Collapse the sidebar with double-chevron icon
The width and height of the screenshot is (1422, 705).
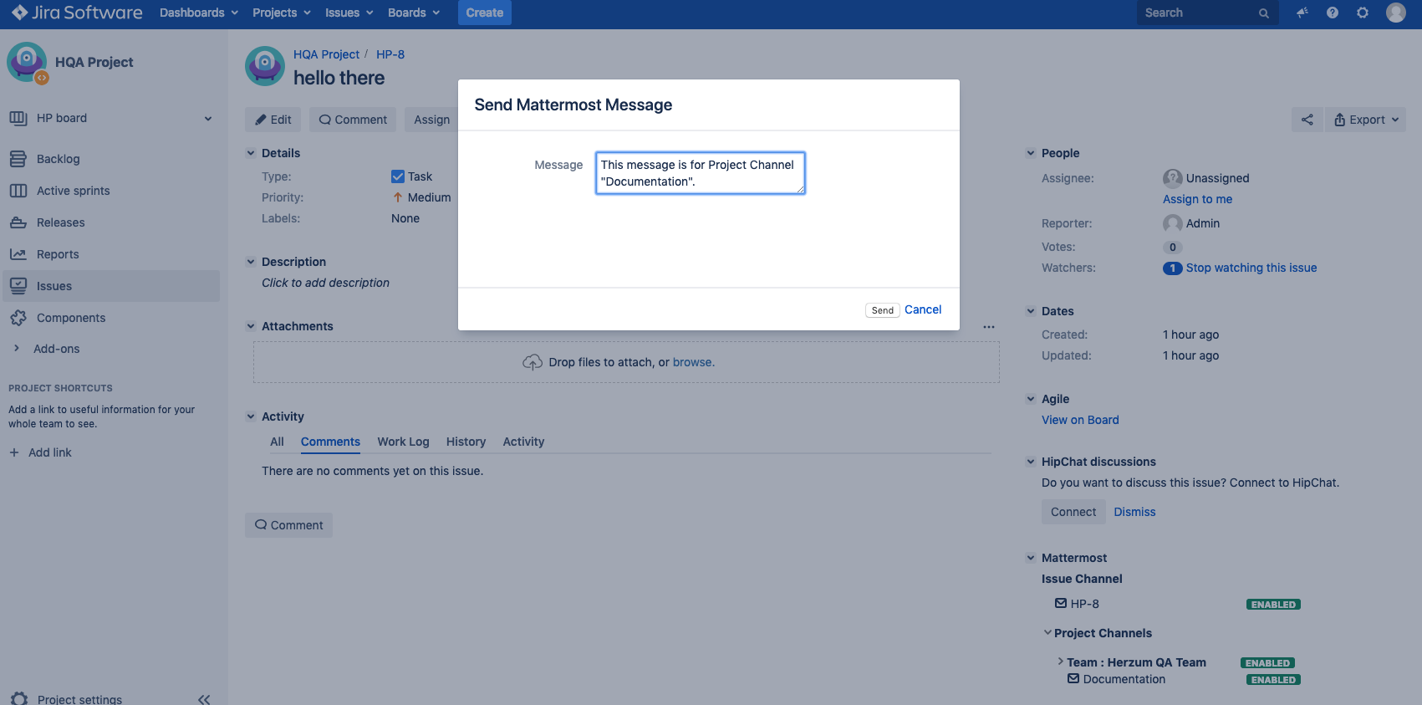(204, 699)
